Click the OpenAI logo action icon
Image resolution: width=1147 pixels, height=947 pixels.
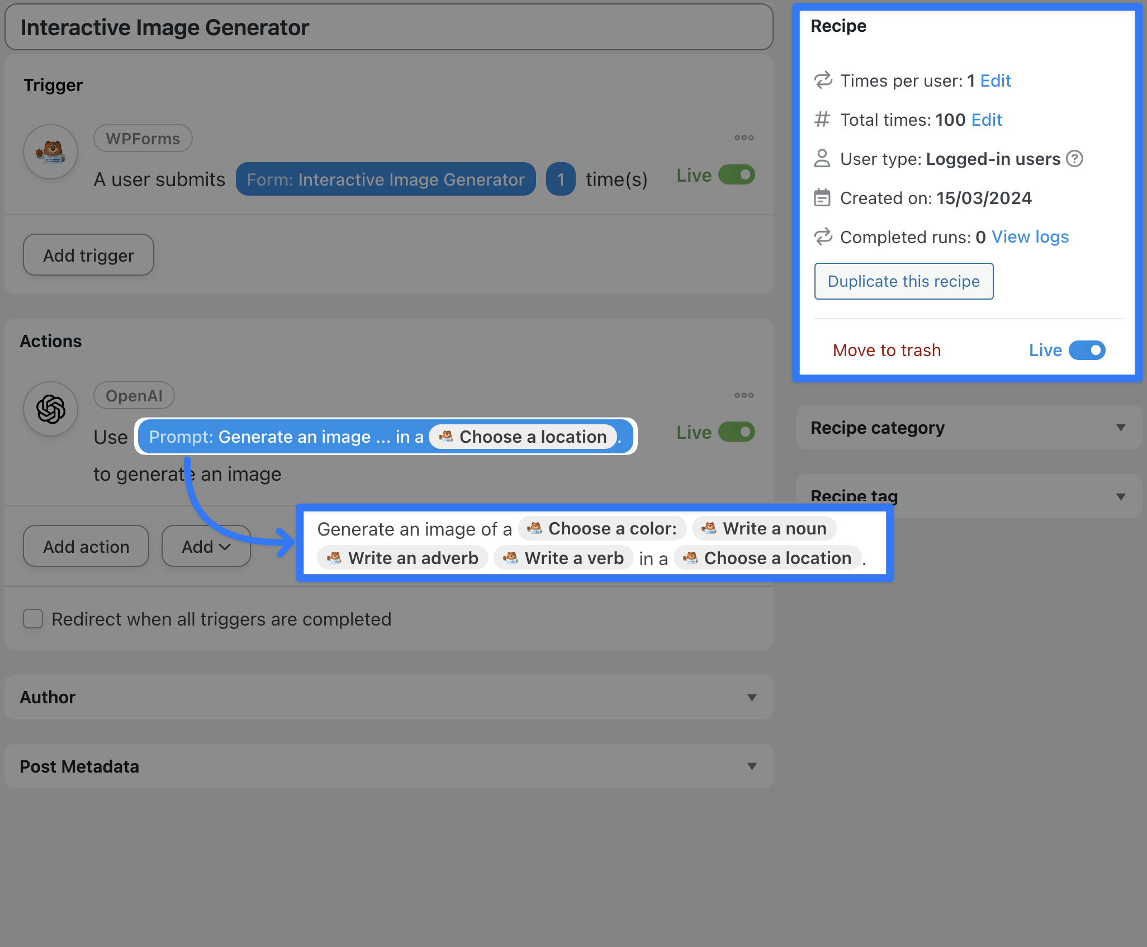click(50, 409)
